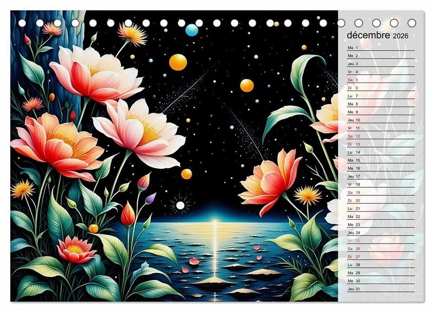Pick the Lu 21 date row

coord(381,208)
